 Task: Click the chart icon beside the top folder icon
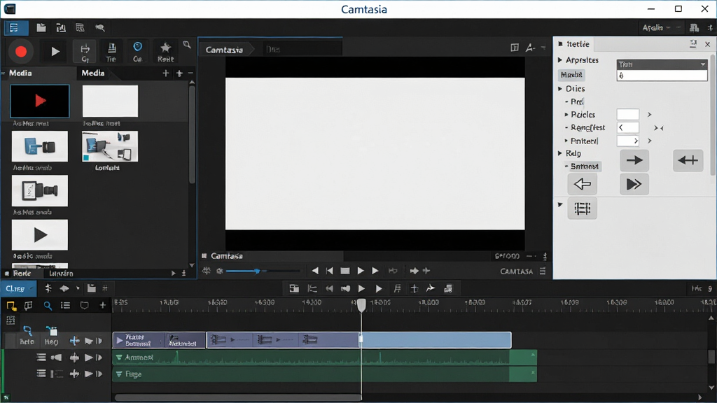60,28
